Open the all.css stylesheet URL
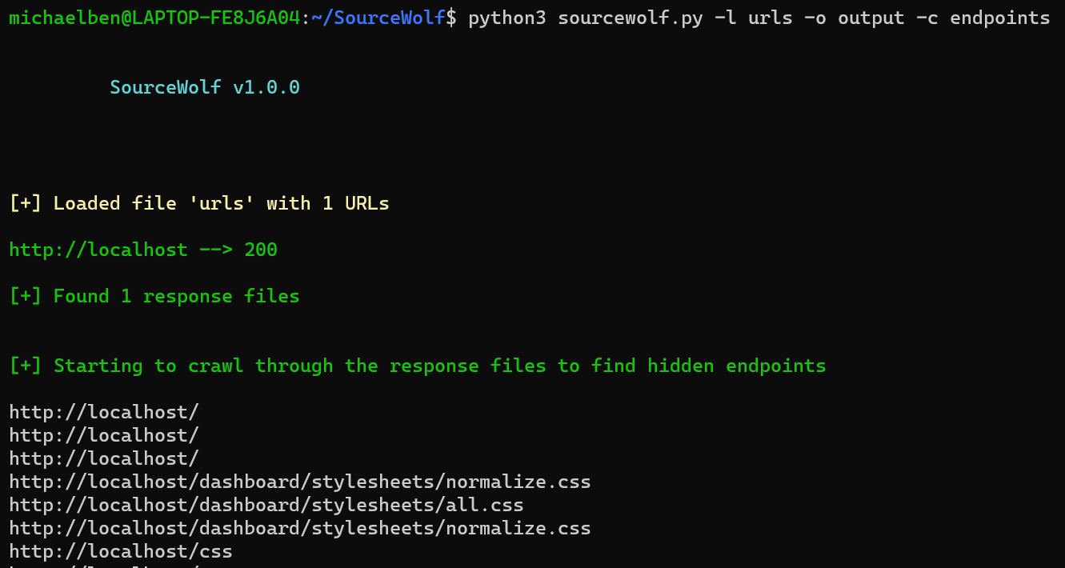 point(266,506)
